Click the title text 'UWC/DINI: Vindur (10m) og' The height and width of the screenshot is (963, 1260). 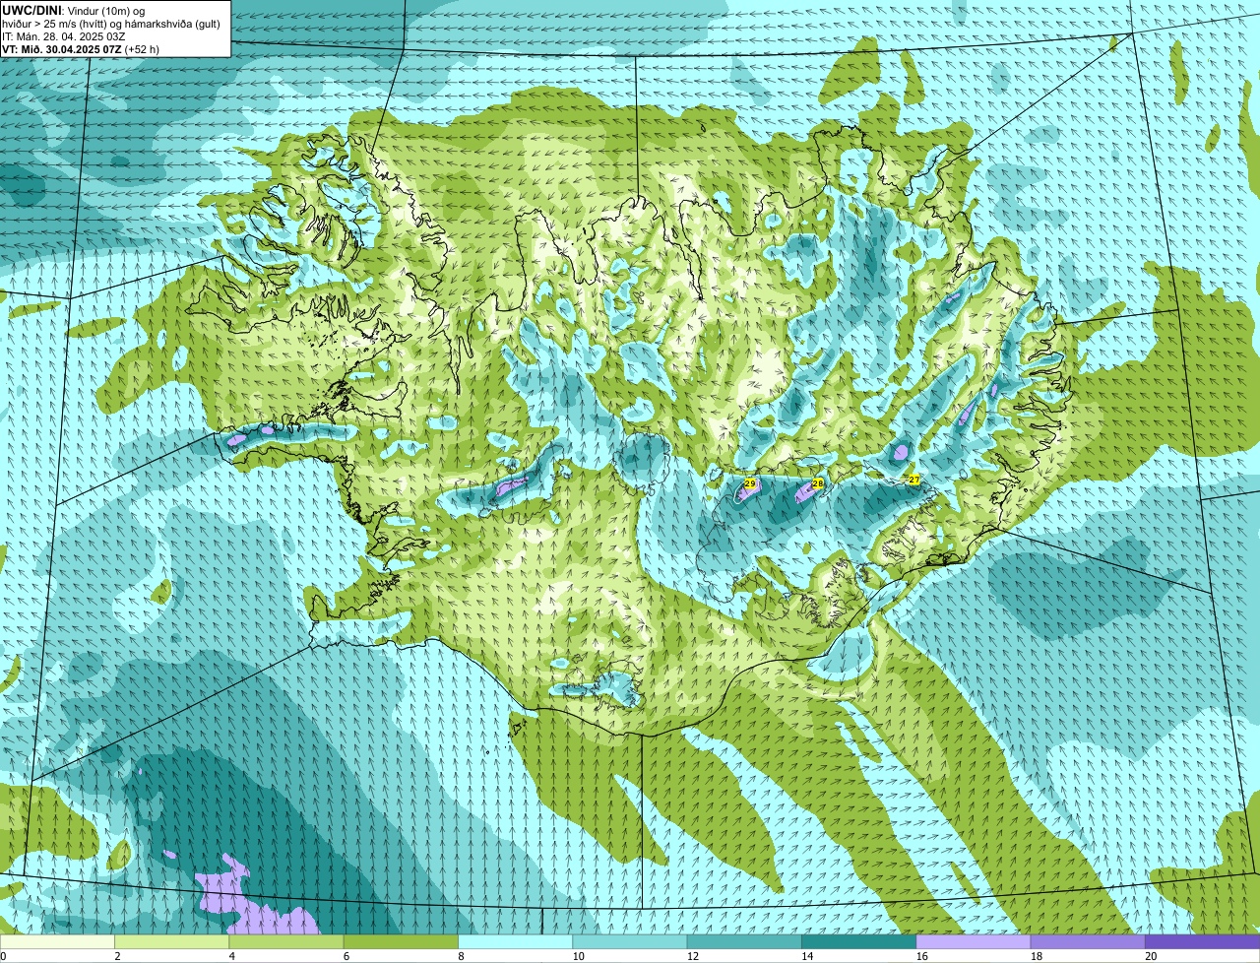tap(74, 9)
